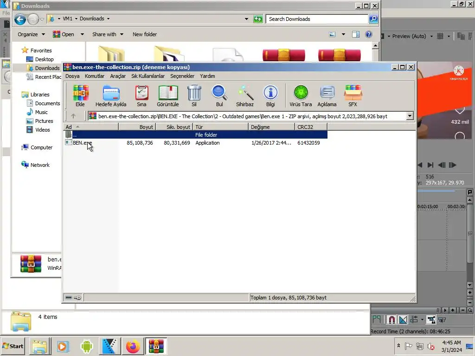Show hidden tray icons arrow

(x=398, y=345)
